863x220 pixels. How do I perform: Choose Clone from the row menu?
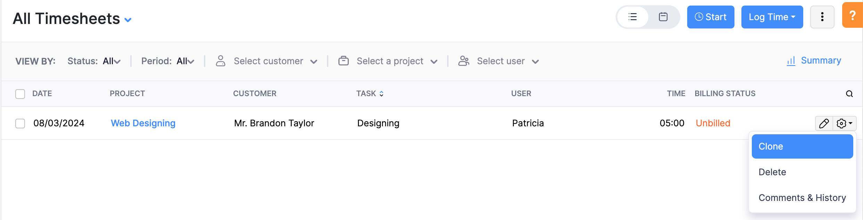[771, 146]
